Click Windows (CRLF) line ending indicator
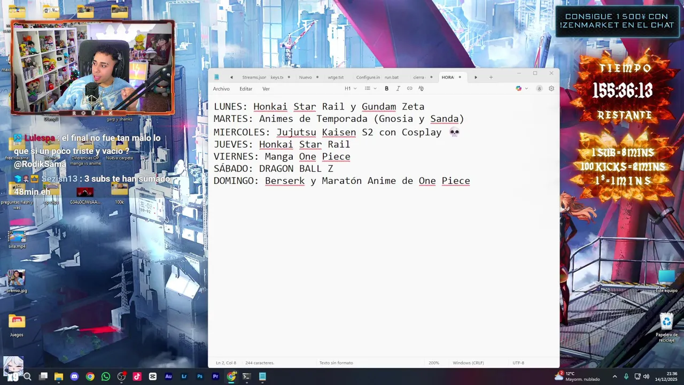Viewport: 684px width, 385px height. click(468, 363)
